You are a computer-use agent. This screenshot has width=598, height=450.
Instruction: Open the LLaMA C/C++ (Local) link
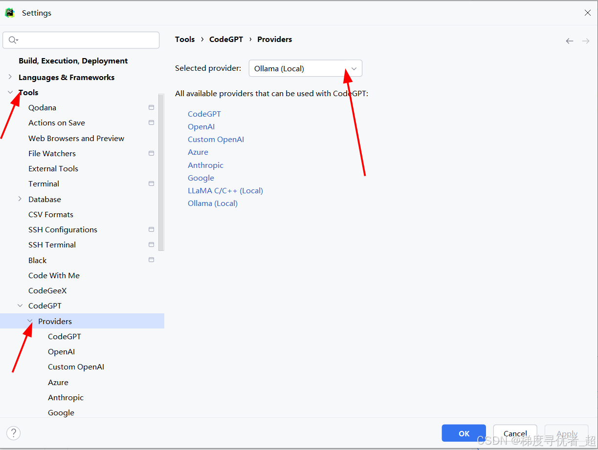[x=225, y=191]
